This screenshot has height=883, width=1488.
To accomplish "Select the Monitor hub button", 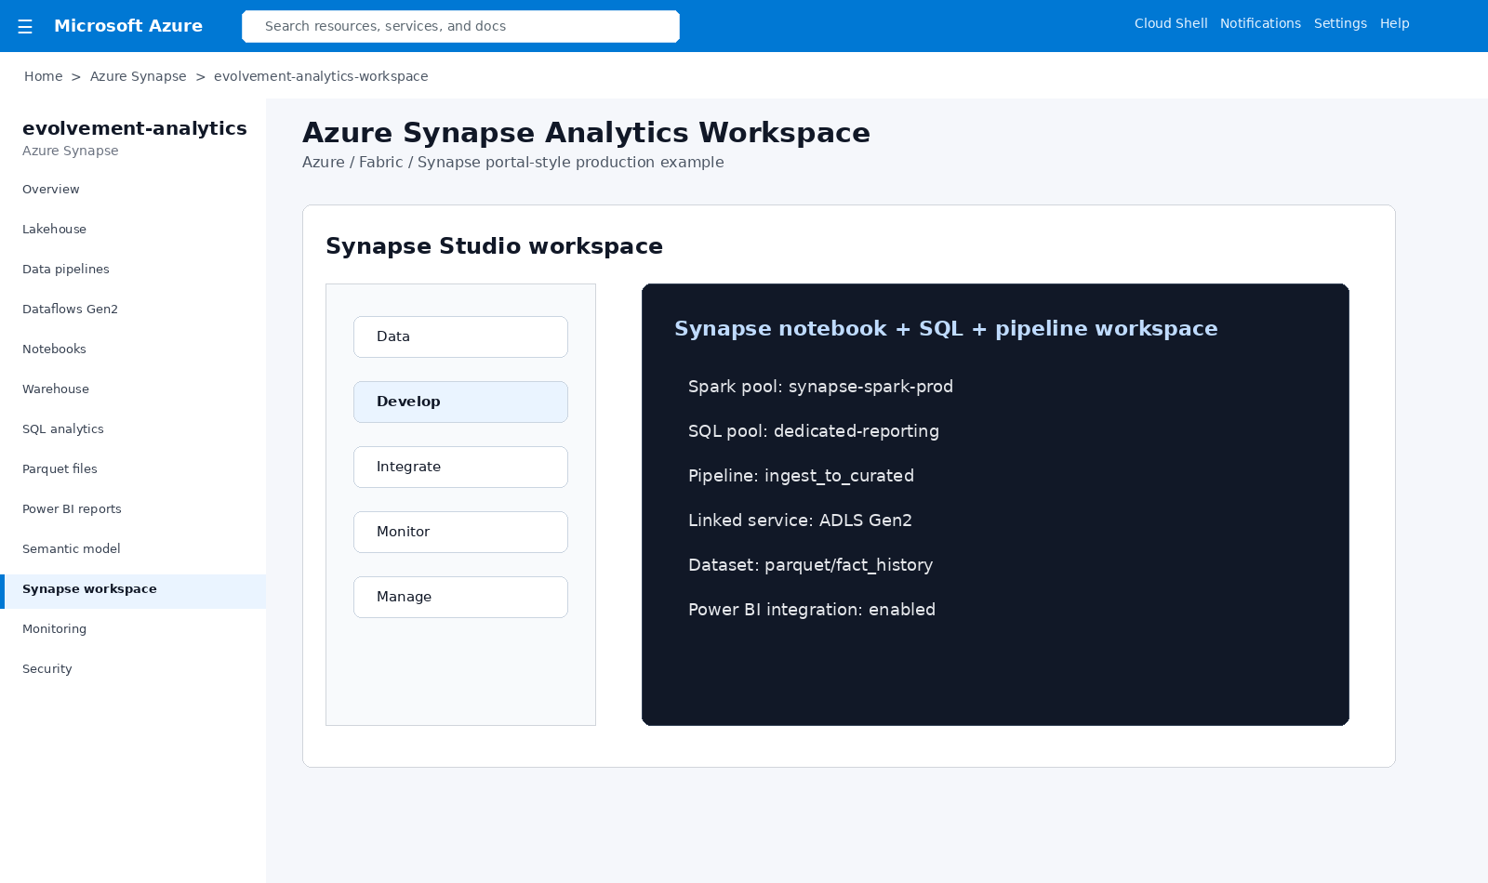I will pyautogui.click(x=460, y=532).
